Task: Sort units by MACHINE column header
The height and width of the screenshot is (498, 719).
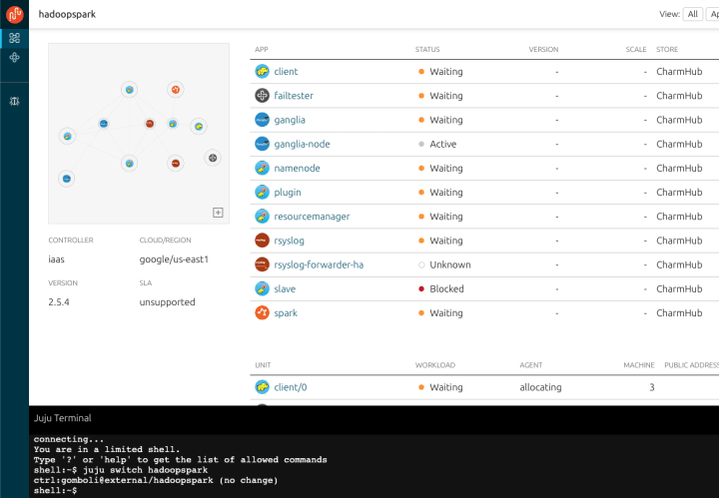Action: click(639, 365)
